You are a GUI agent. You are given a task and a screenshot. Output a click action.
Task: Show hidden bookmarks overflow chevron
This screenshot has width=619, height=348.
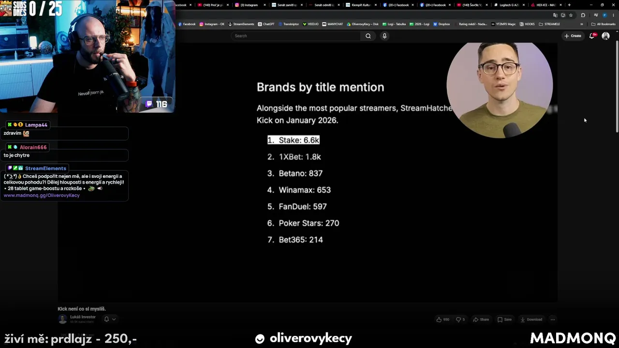click(582, 24)
